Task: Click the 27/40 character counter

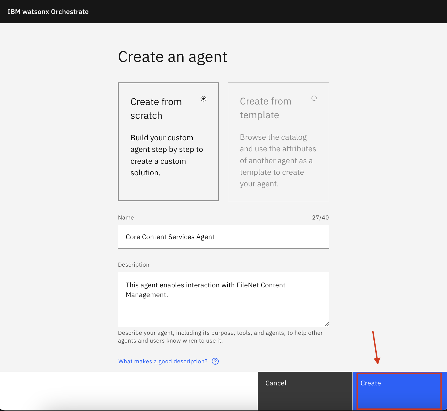Action: pyautogui.click(x=320, y=217)
